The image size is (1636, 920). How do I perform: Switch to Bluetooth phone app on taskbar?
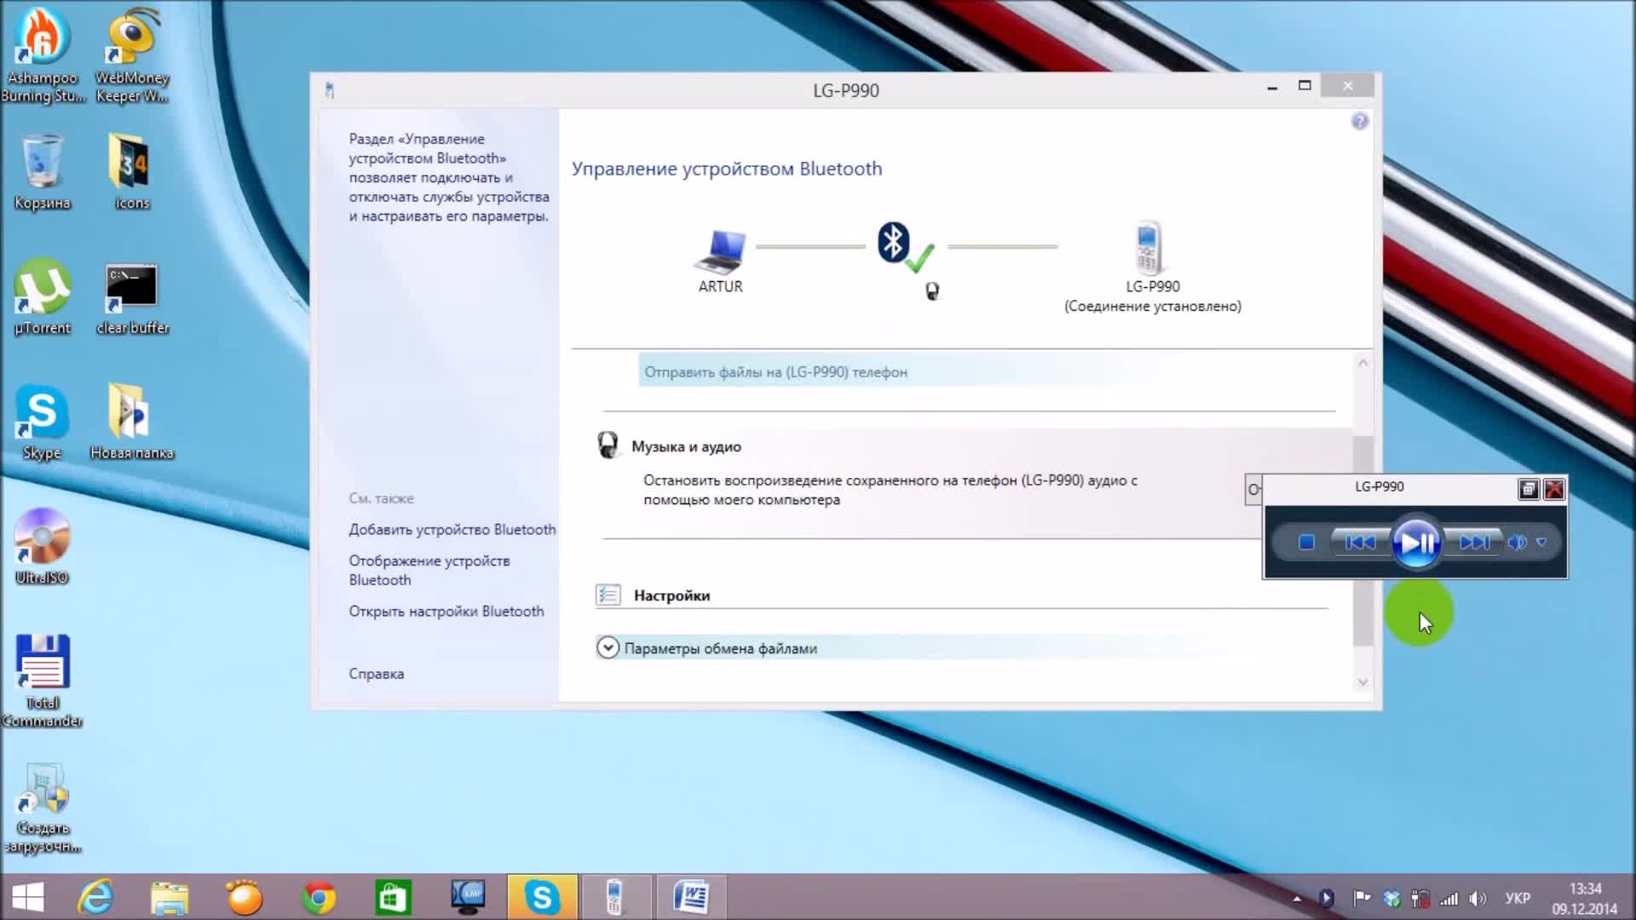614,898
